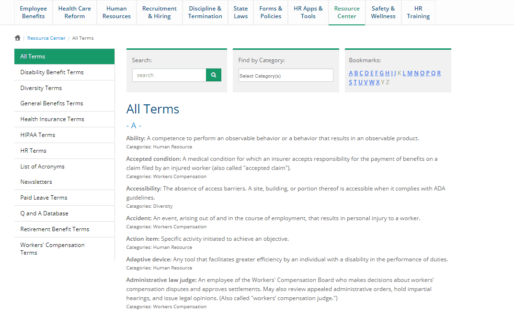The image size is (514, 314).
Task: Jump to bookmark letter B
Action: point(356,73)
